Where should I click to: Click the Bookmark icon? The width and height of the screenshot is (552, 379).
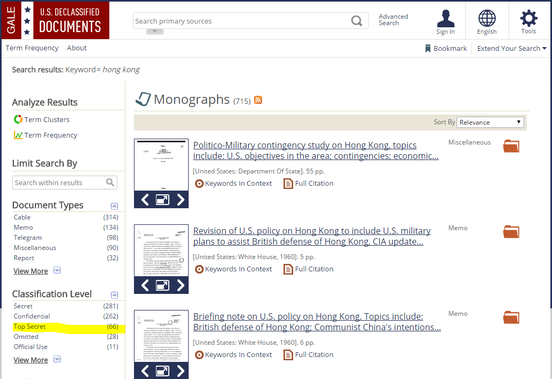428,49
